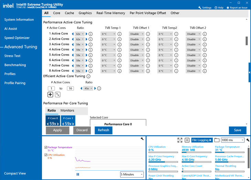This screenshot has height=180, width=251.
Task: Click the Apply button
Action: coord(57,130)
